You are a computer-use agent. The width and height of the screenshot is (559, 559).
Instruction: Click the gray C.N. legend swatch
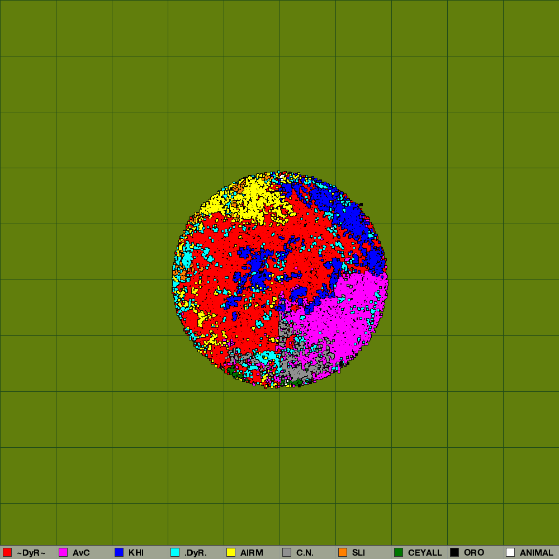pos(287,552)
